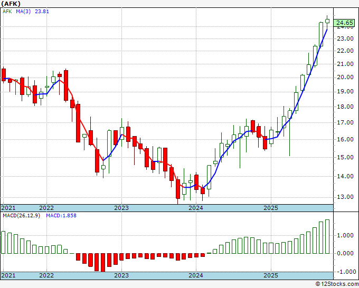Screen dimensions: 359x288
Task: Click the 23.00 price axis label
Action: pyautogui.click(x=345, y=39)
